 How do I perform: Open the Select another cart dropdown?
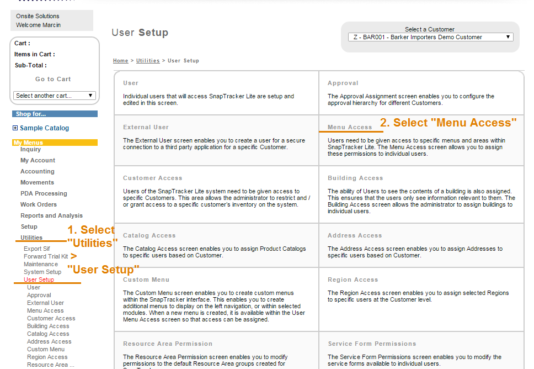click(55, 96)
